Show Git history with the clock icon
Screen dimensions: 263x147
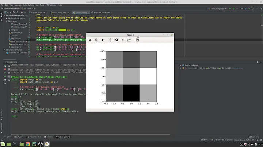tap(253, 8)
